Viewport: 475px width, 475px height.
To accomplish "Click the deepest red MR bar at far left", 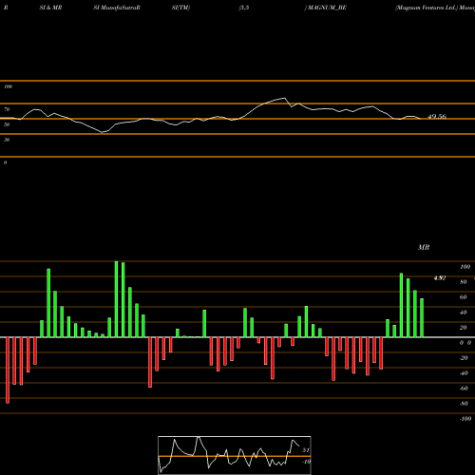I will [x=8, y=370].
